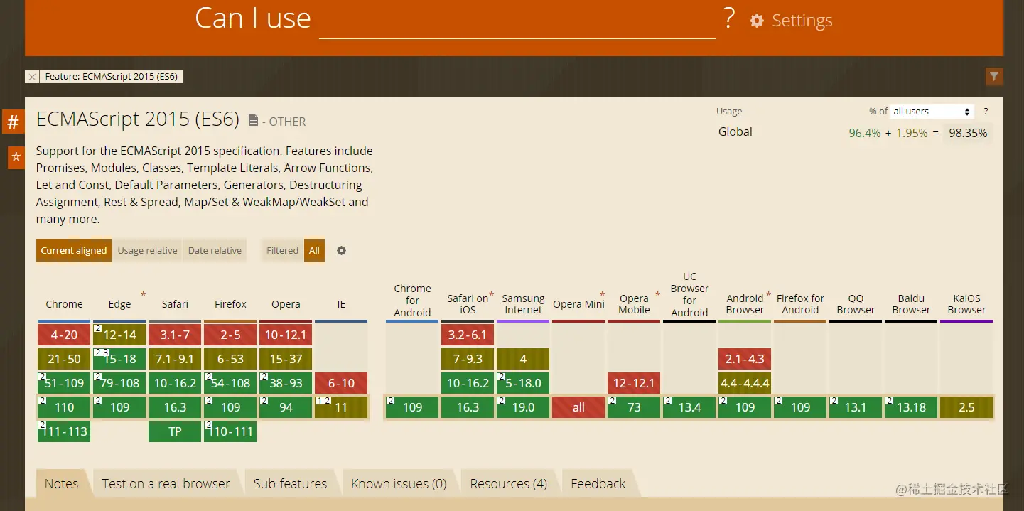Open the Notes tab
Screen dimensions: 1024x511
[62, 484]
